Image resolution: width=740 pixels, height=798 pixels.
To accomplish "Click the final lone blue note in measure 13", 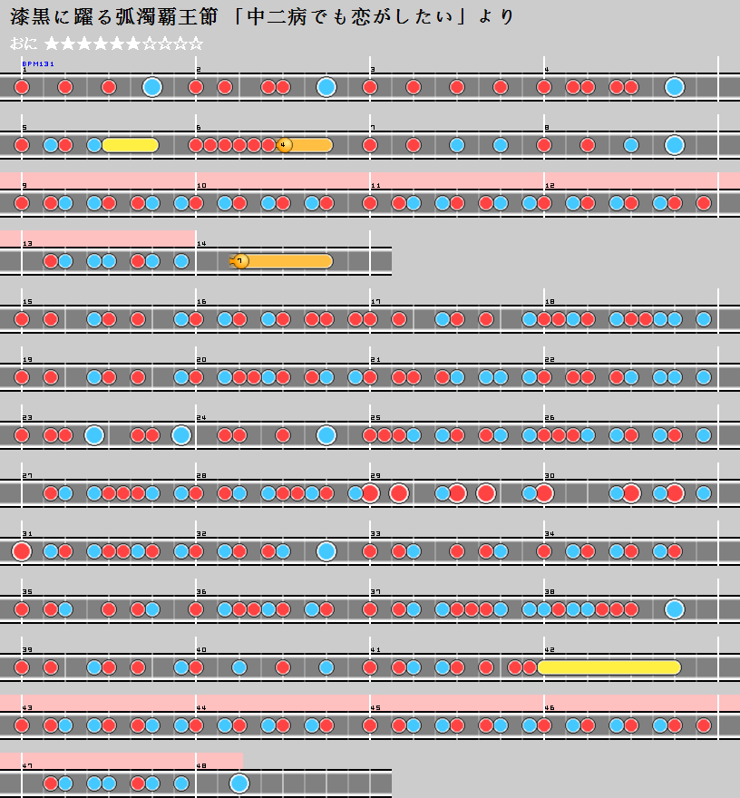I will [181, 261].
